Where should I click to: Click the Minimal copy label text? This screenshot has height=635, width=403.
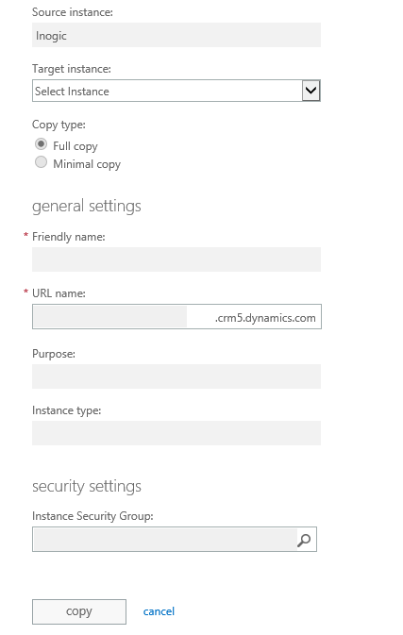[87, 164]
